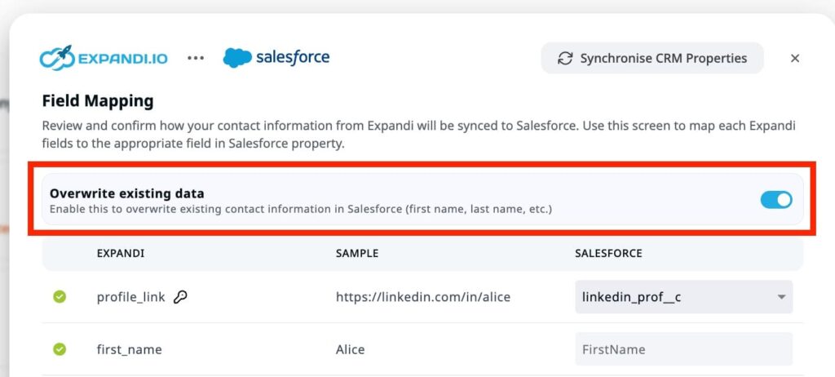Disable the Overwrite existing data switch
835x377 pixels.
775,200
